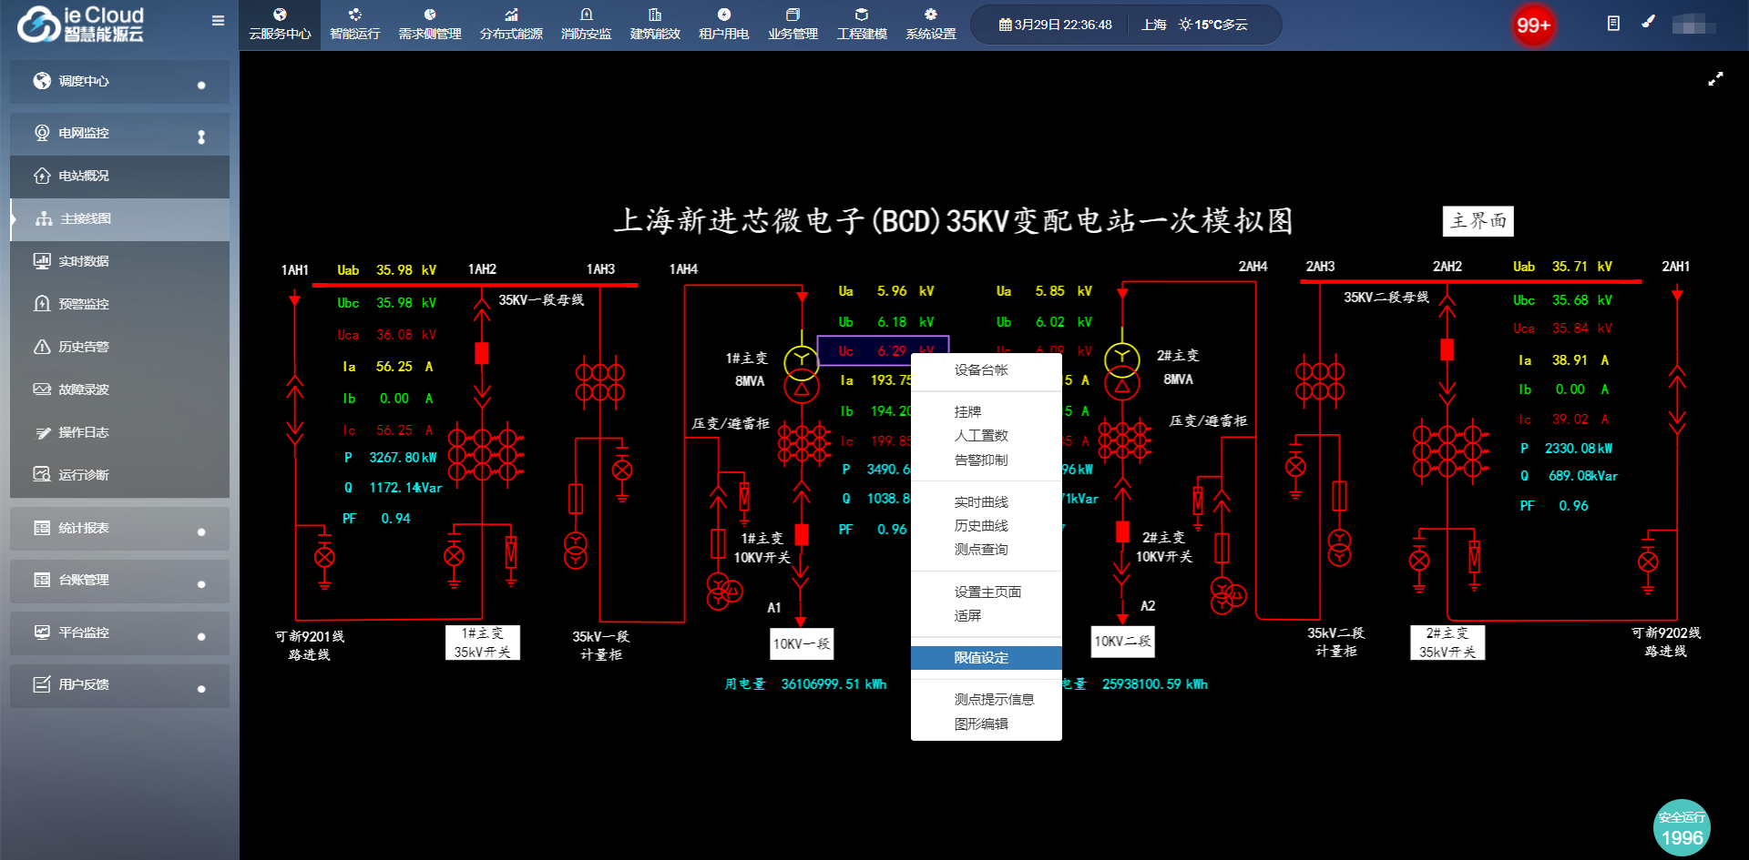The image size is (1749, 860).
Task: Open 历史告警 sidebar item
Action: point(119,347)
